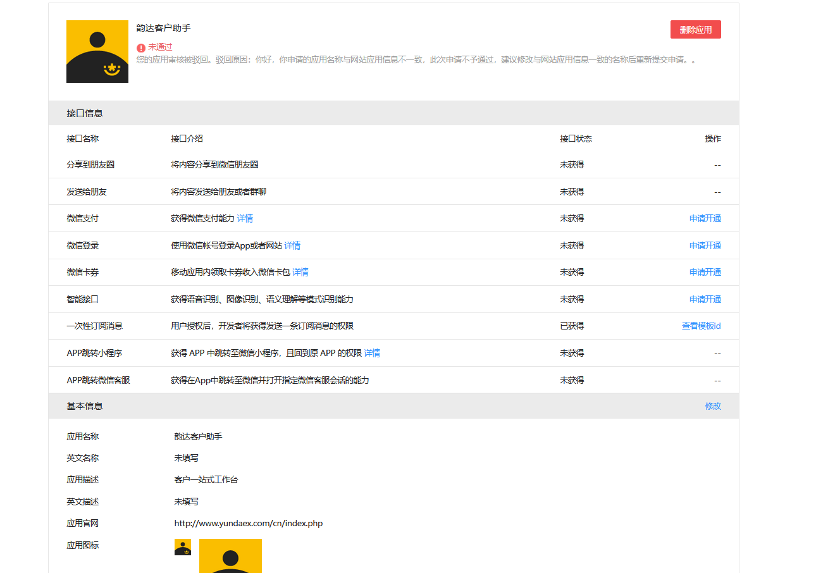Open 详情 link for 微信登录
The width and height of the screenshot is (816, 573).
tap(292, 245)
